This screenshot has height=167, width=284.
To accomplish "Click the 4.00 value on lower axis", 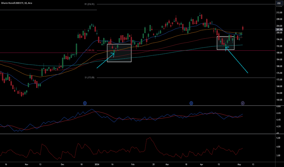I will (278, 147).
